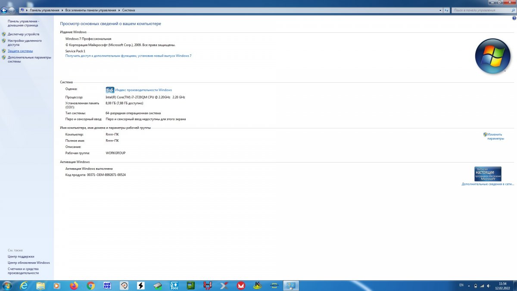
Task: Show hidden tray icons arrow
Action: [469, 285]
